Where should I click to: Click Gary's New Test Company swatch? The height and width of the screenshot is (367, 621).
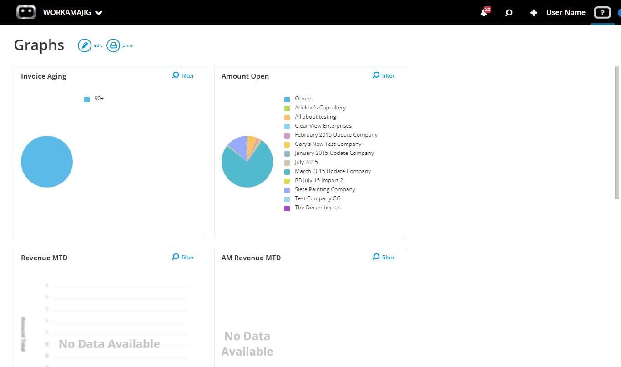click(x=287, y=144)
